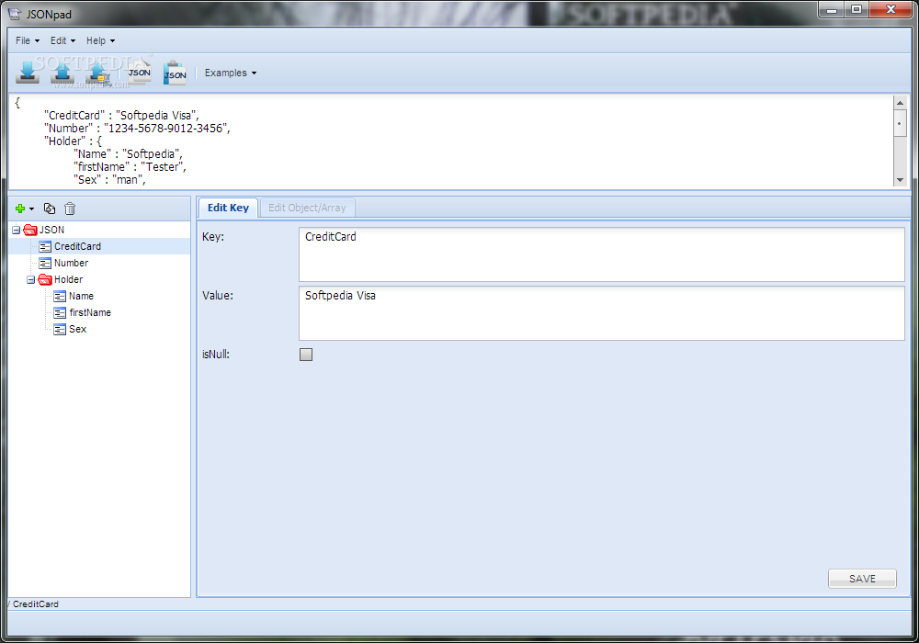
Task: Click the key icon beside Name
Action: [x=60, y=297]
